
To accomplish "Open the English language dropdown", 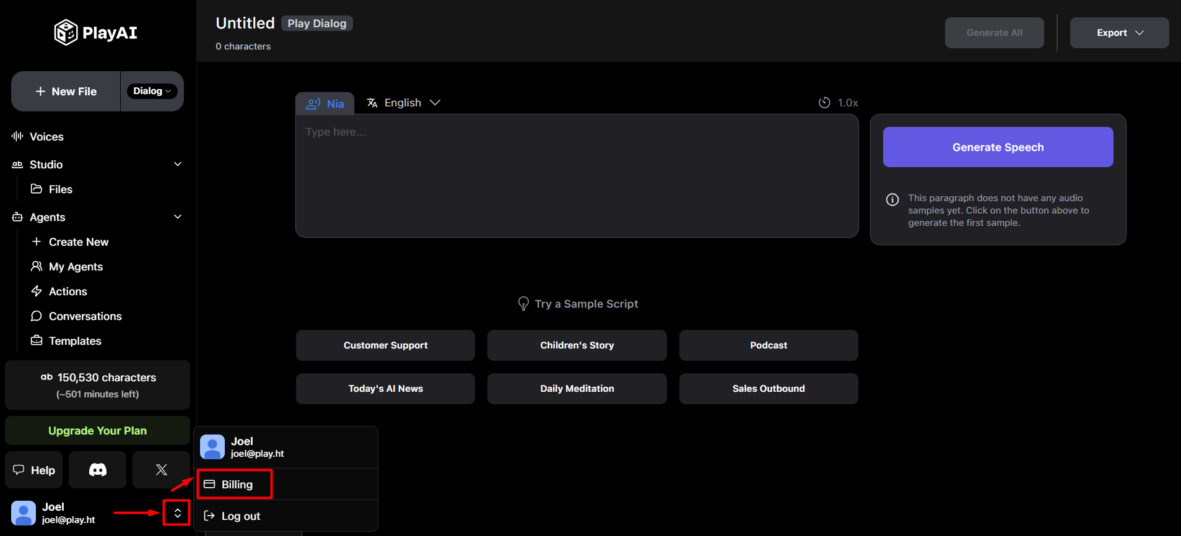I will [403, 103].
